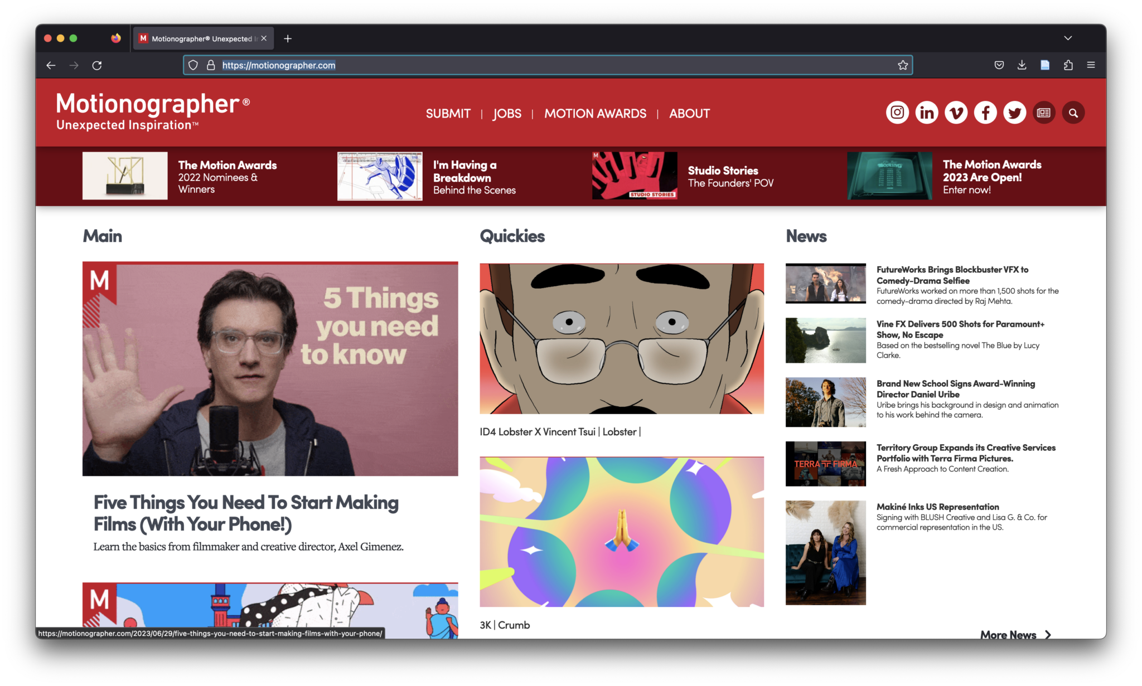1142x686 pixels.
Task: Open a new tab with plus button
Action: [288, 38]
